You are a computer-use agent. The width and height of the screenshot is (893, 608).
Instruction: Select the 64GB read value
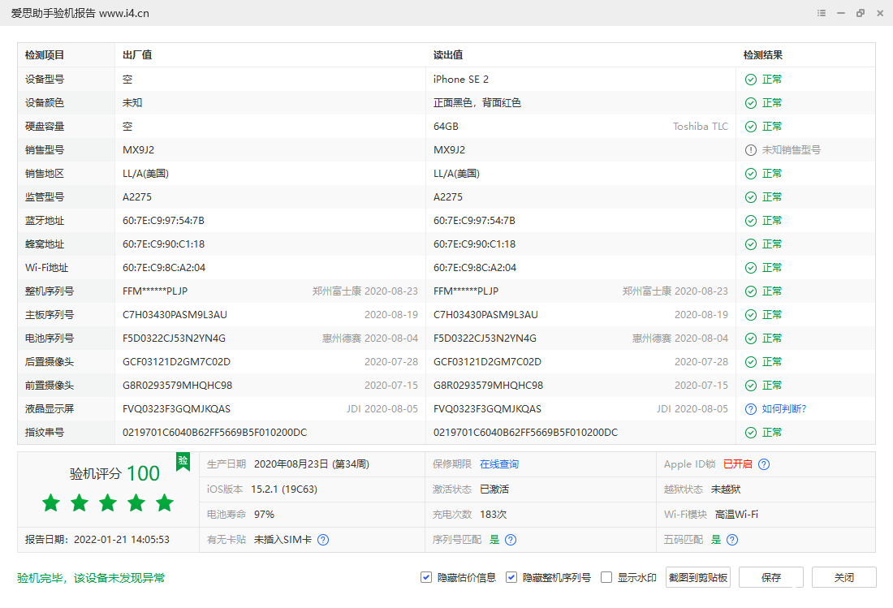pyautogui.click(x=446, y=127)
